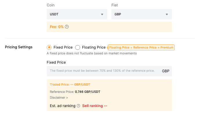Click the help icon next to Fee: 0%
This screenshot has height=116, width=201.
pos(67,27)
